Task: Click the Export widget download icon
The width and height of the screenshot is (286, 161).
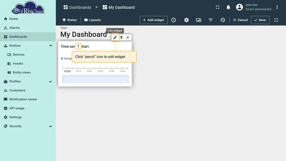Action: click(x=121, y=38)
